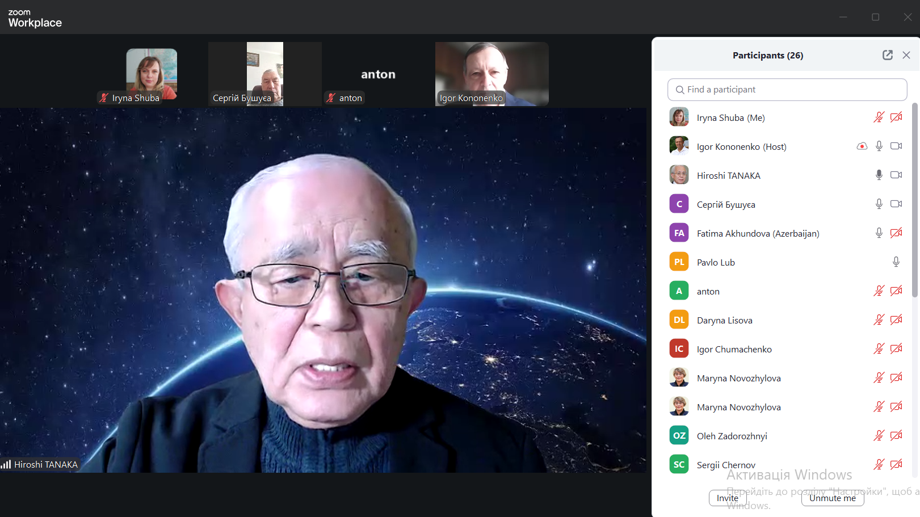Screen dimensions: 920x517
Task: Click the muted microphone icon for Oleh Zadorozhnyi
Action: 879,436
